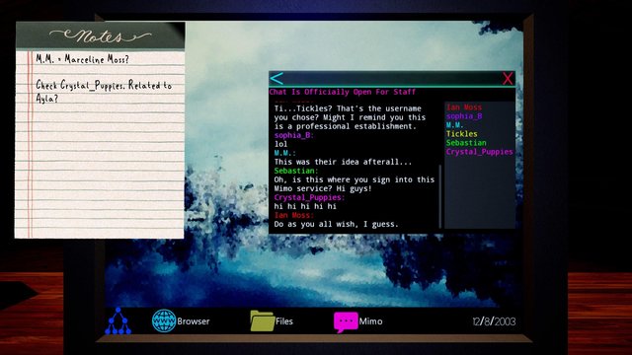Viewport: 632px width, 355px height.
Task: Open the Browser globe icon
Action: point(164,320)
